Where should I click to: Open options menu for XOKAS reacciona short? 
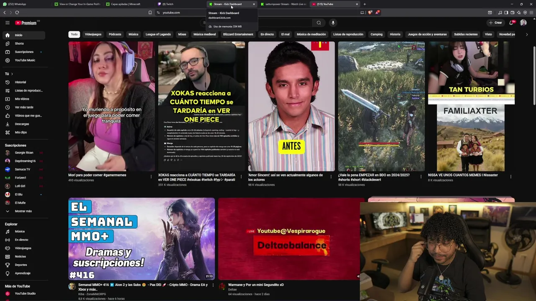pos(241,177)
